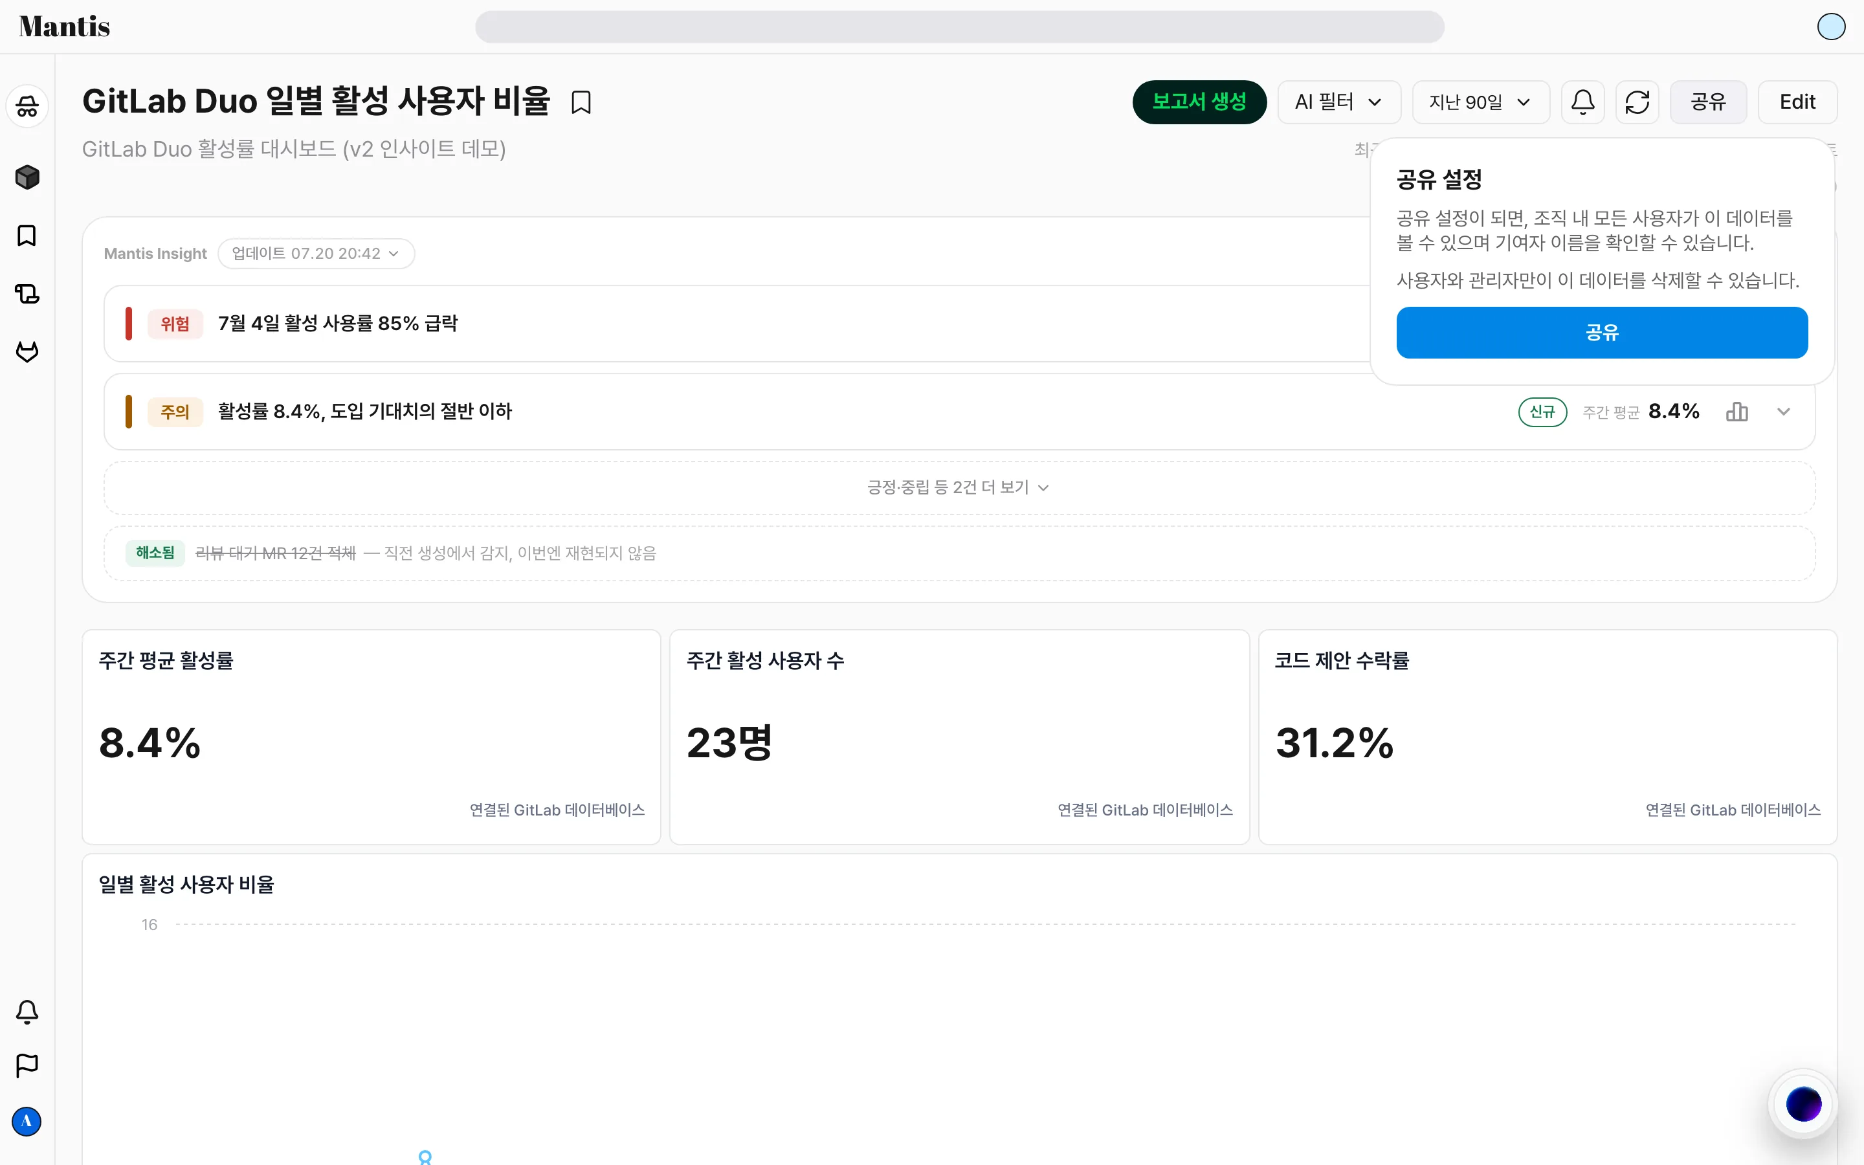The width and height of the screenshot is (1864, 1165).
Task: Click 연결된 GitLab 데이터베이스 under 31.2%
Action: 1733,810
